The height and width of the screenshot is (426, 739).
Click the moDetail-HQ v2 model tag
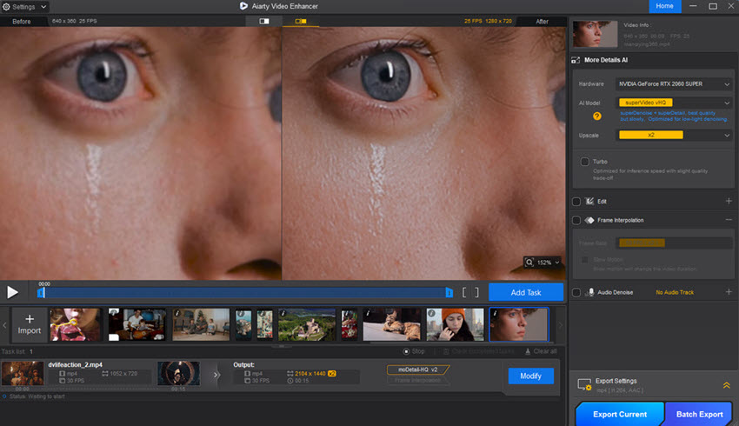coord(417,369)
